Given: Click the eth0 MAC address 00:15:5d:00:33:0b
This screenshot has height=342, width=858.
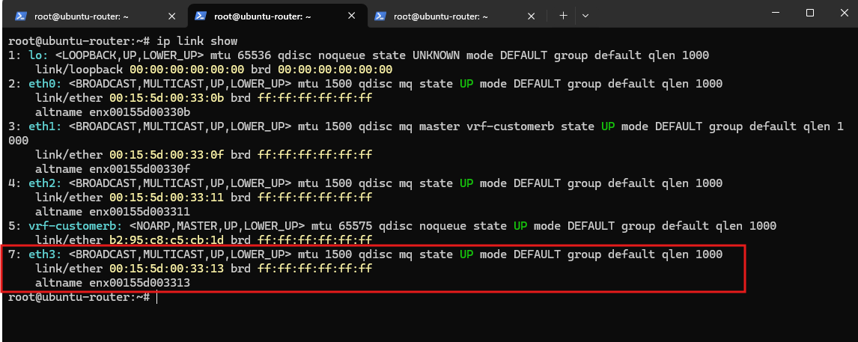Looking at the screenshot, I should (x=167, y=98).
